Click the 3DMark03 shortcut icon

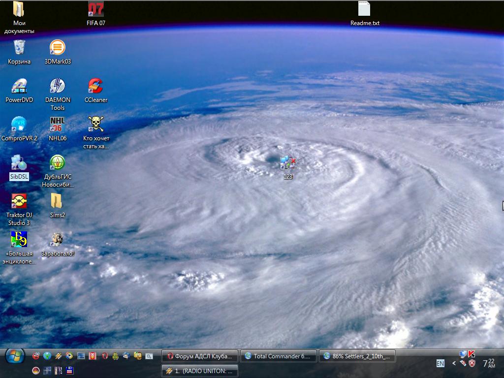point(58,48)
